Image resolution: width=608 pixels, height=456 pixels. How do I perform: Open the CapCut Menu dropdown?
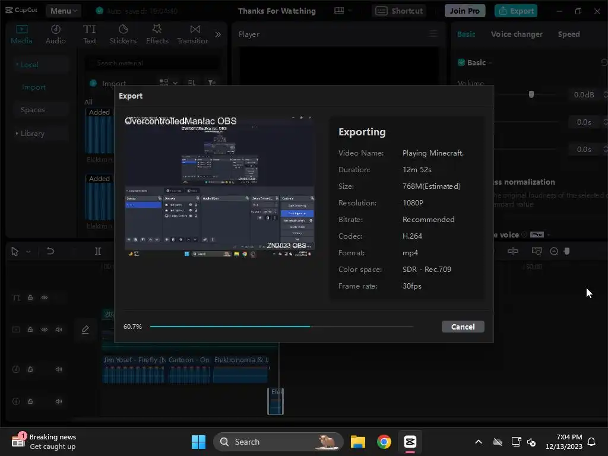pyautogui.click(x=64, y=11)
